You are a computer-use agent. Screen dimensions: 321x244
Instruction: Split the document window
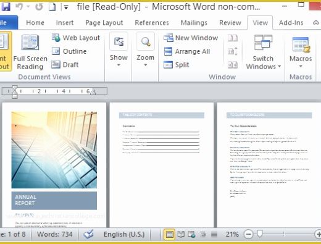176,65
